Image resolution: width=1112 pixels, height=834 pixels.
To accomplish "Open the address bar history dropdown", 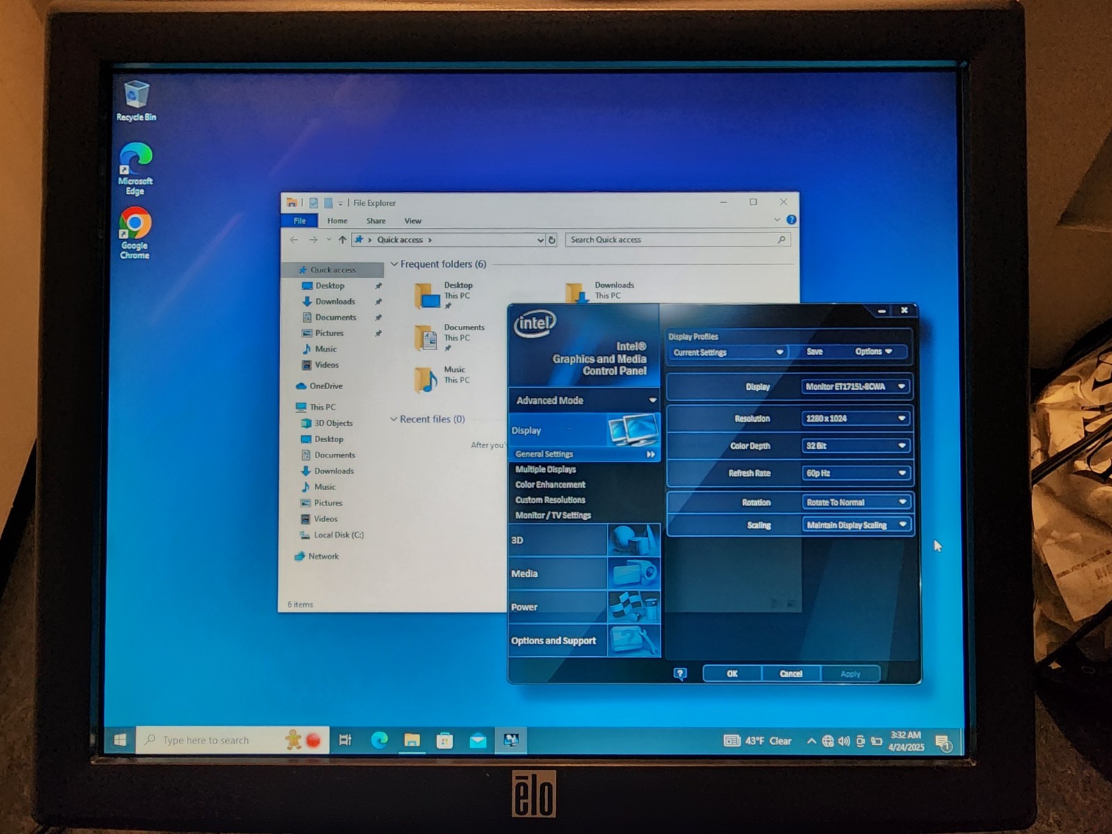I will [540, 240].
